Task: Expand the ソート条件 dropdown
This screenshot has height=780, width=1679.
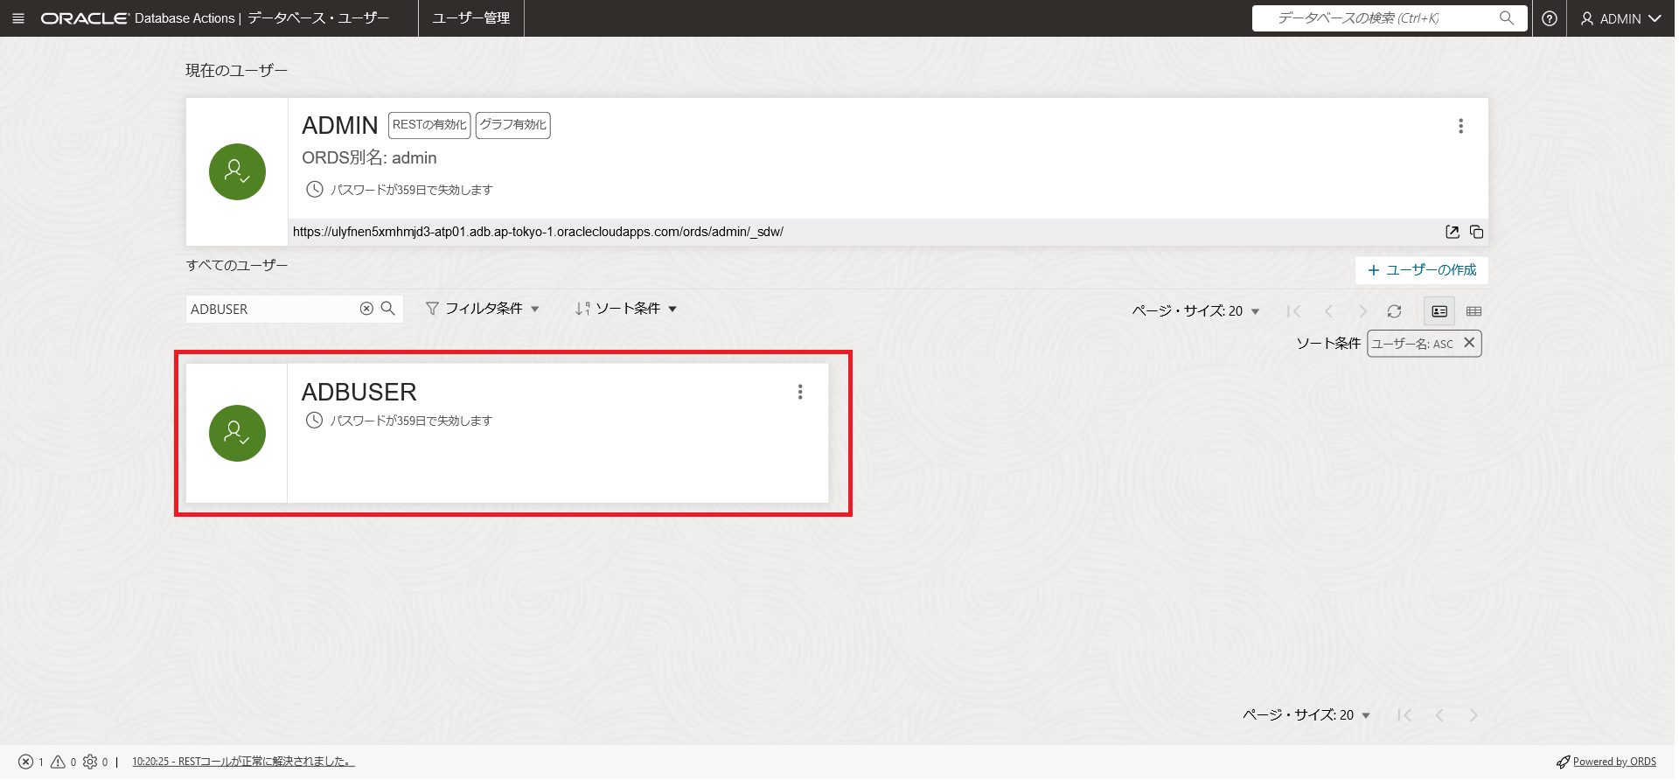Action: [x=626, y=309]
